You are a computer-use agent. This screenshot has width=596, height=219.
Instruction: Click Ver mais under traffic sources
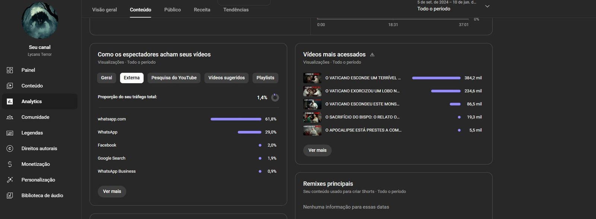pos(112,191)
